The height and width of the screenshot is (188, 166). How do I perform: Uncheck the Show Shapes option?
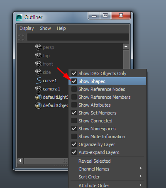[x=74, y=81]
